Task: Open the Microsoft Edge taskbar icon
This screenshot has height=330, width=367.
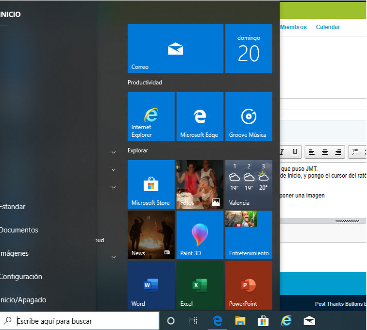Action: 217,321
